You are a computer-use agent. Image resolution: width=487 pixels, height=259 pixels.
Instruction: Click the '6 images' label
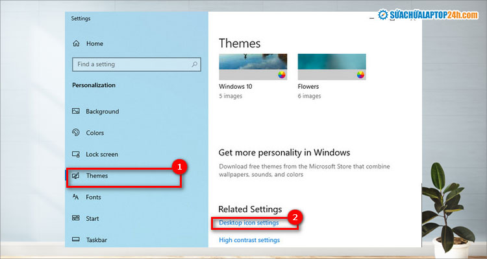(x=309, y=96)
